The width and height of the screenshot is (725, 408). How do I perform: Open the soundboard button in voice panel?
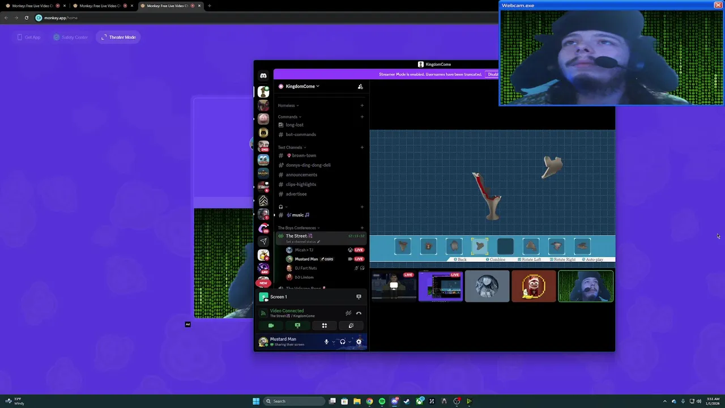coord(351,325)
